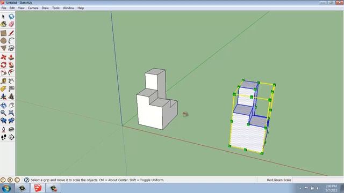Activate the Protractor tool
This screenshot has width=344, height=193.
pos(3,89)
